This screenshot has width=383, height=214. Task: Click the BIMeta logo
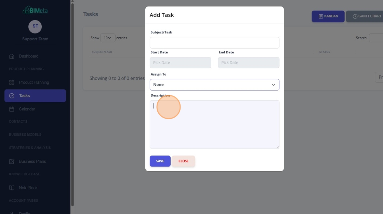pyautogui.click(x=35, y=10)
